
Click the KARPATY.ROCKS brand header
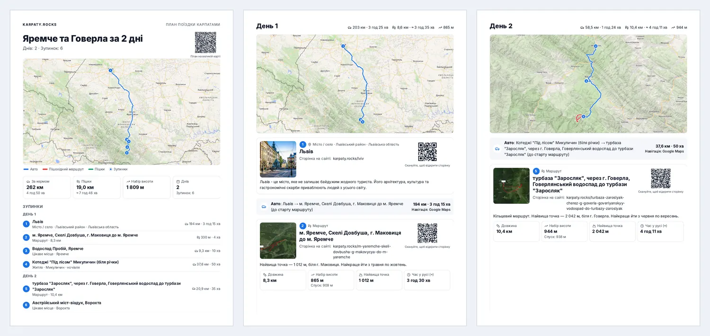click(x=40, y=25)
